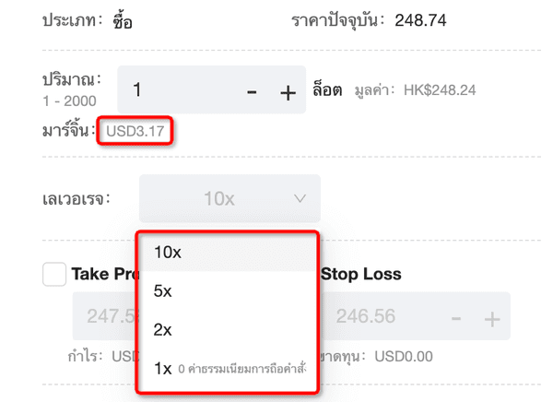Enable the Take Profit checkbox
553x402 pixels.
(54, 274)
